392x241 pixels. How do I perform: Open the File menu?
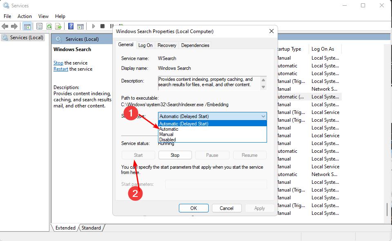(x=7, y=16)
